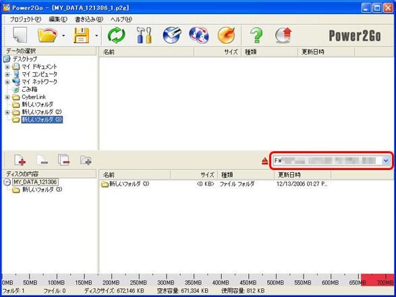Click the red eject drive icon
Viewport: 396px width, 297px height.
pos(264,161)
